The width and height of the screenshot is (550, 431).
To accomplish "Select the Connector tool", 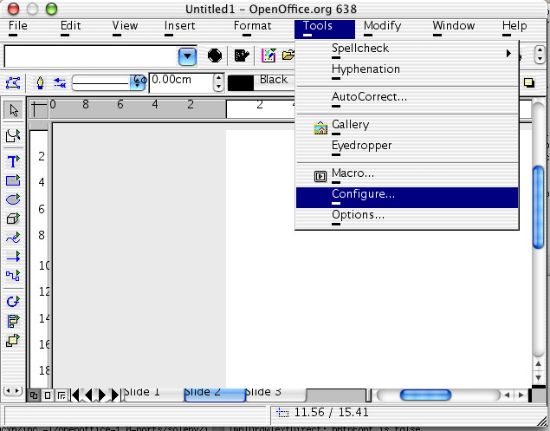I will tap(13, 276).
